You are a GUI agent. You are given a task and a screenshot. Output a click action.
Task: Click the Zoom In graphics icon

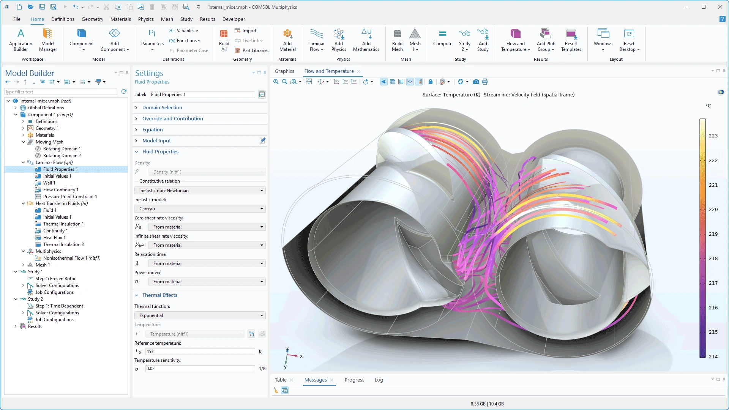(x=276, y=82)
